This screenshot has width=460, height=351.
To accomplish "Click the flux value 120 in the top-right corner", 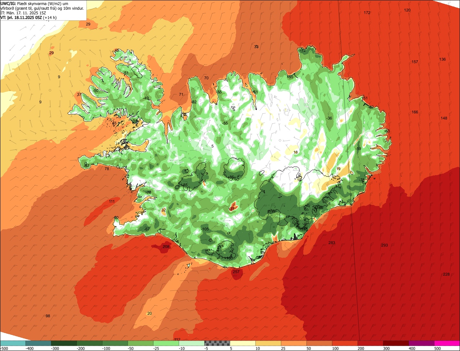I will click(x=407, y=10).
